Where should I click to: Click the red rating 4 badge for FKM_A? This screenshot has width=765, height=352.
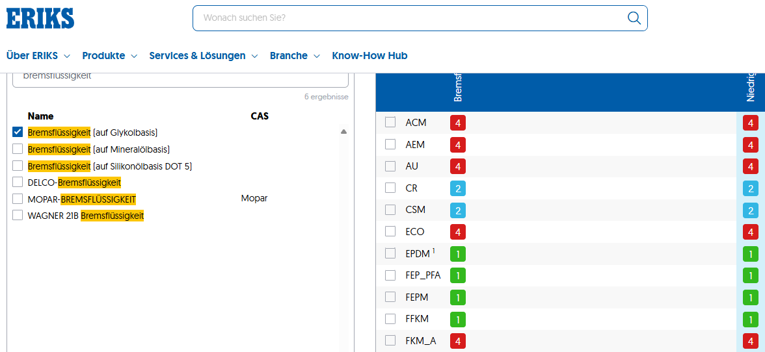point(458,342)
